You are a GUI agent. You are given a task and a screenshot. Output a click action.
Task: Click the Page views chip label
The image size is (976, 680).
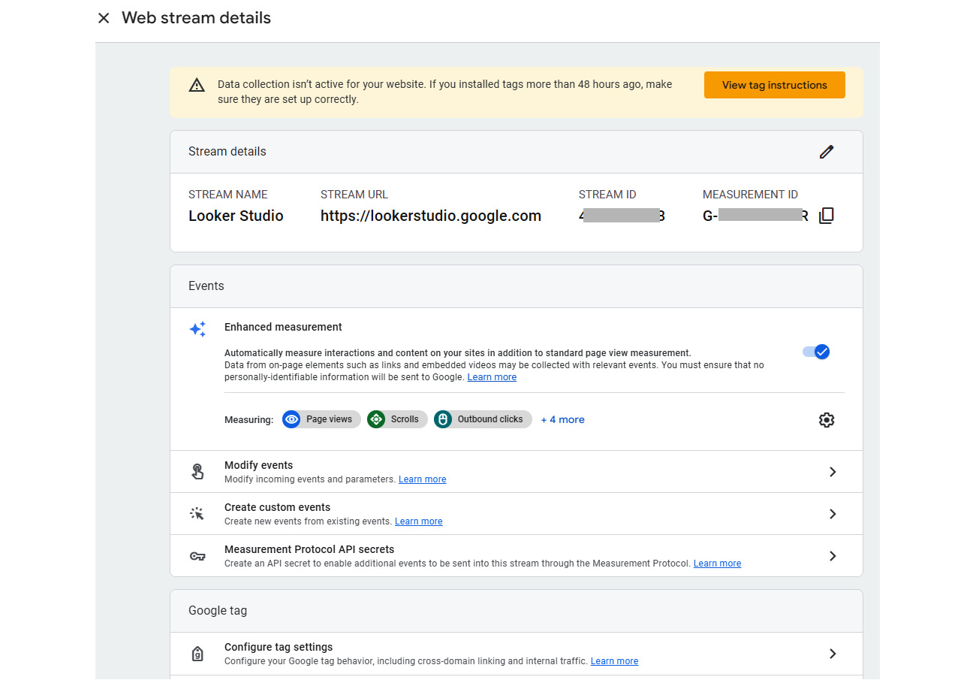pyautogui.click(x=329, y=419)
